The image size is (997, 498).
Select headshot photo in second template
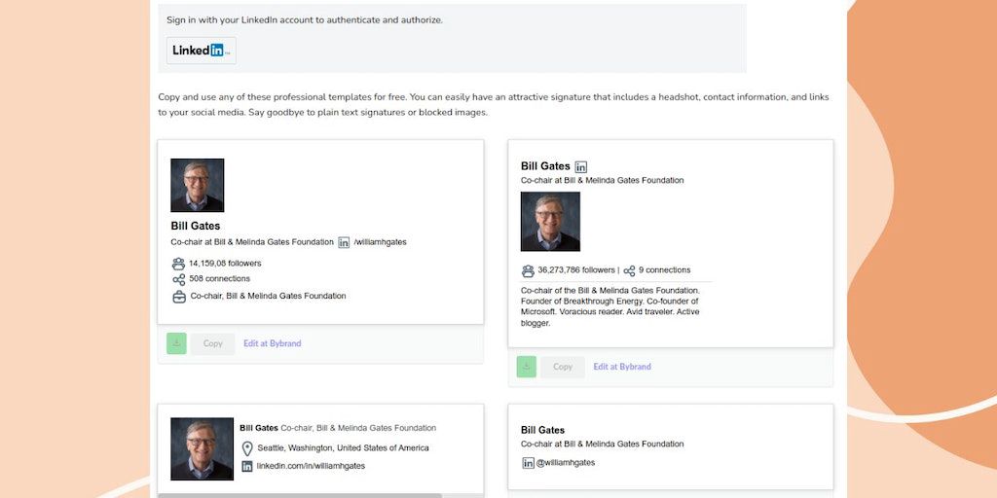[550, 221]
